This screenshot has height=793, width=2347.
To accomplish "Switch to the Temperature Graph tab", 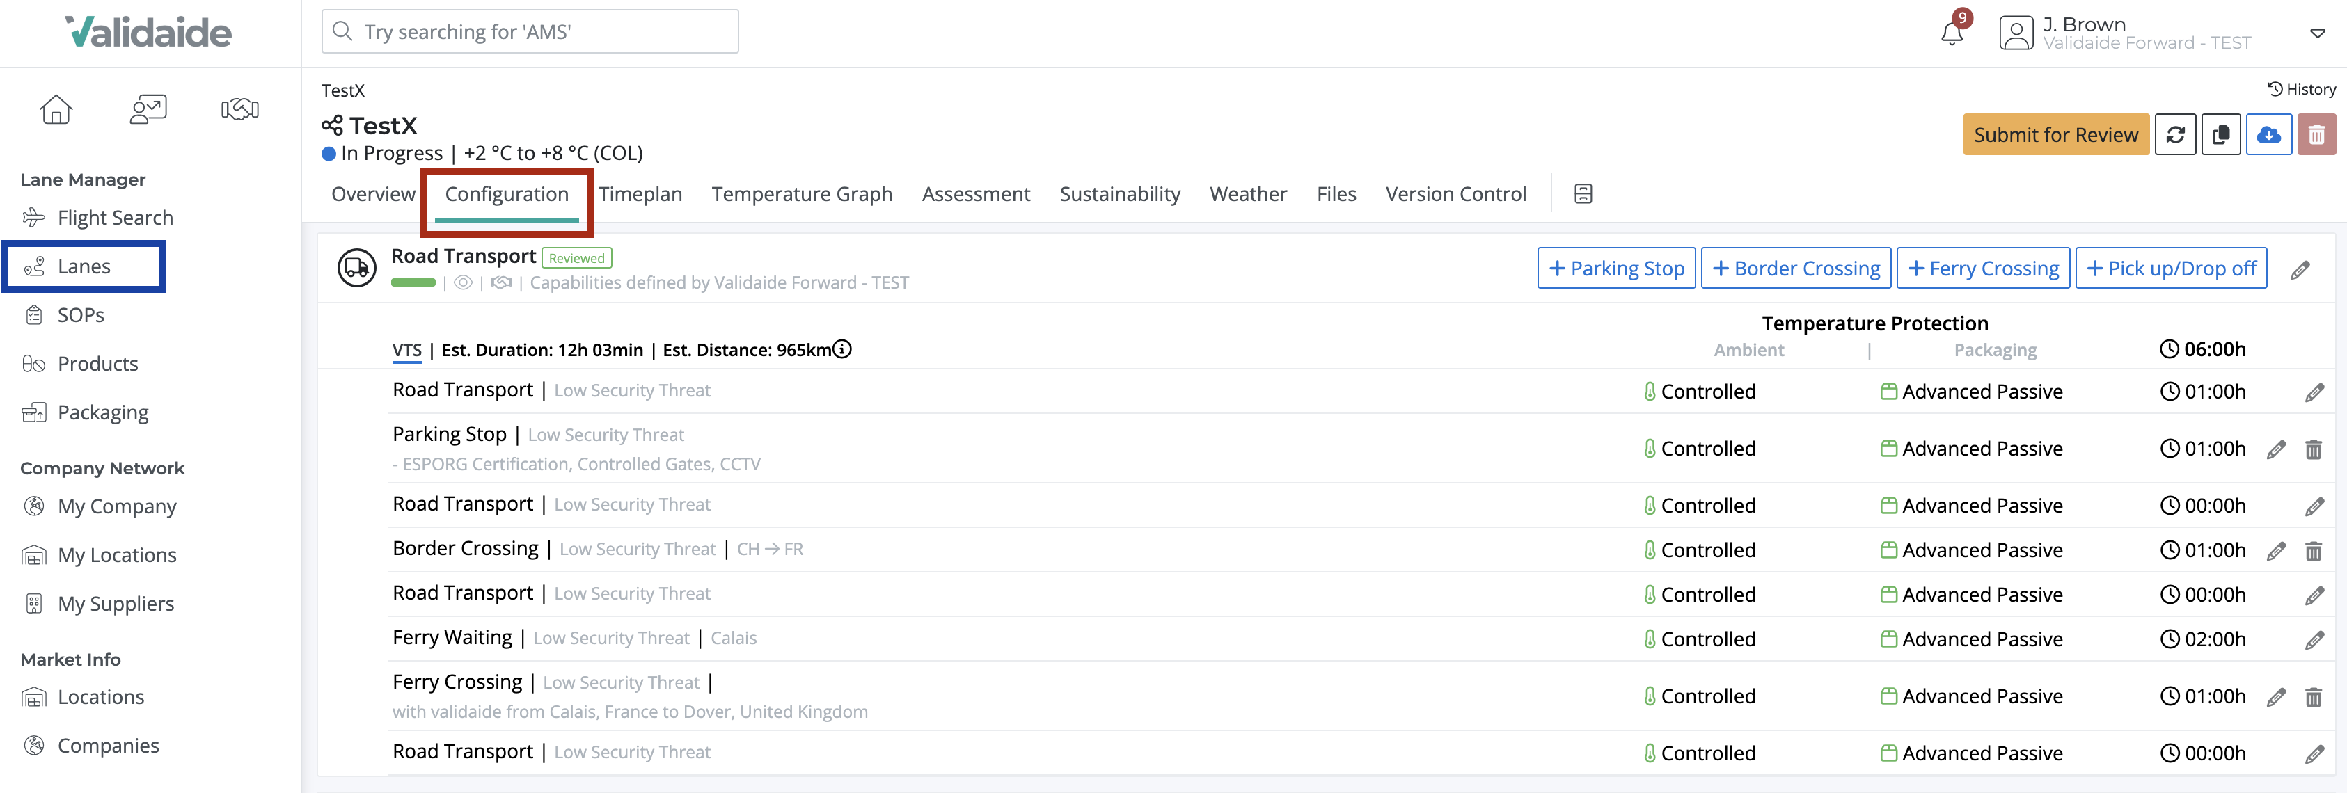I will coord(802,193).
